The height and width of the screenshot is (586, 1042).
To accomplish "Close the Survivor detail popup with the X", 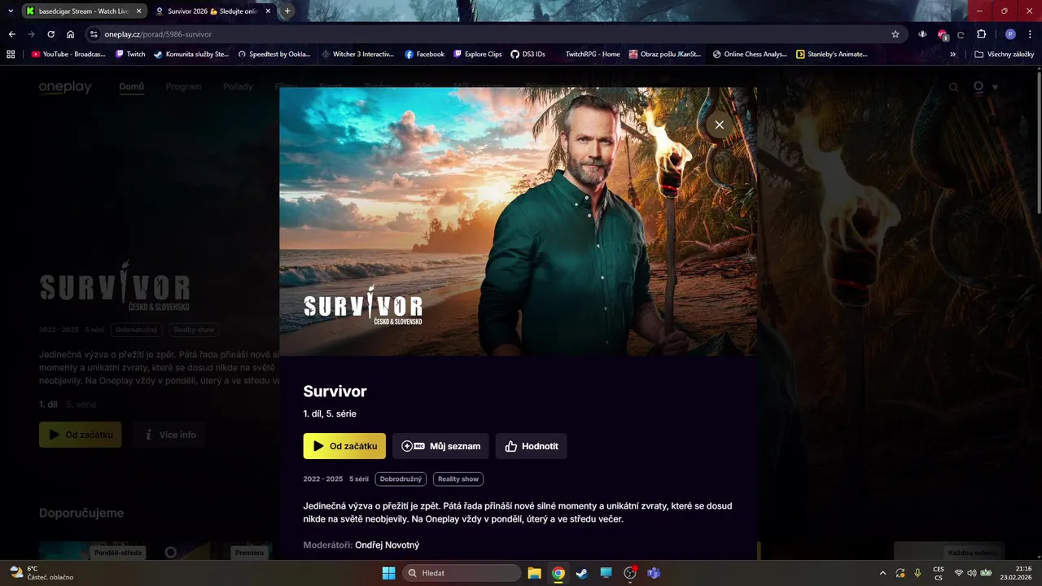I will coord(719,125).
